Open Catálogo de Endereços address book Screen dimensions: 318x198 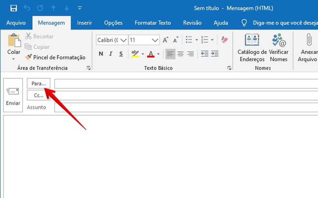252,40
